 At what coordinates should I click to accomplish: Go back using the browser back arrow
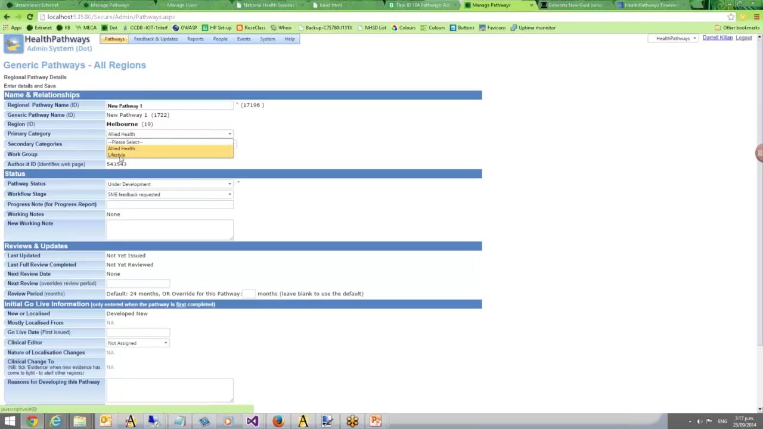tap(7, 17)
